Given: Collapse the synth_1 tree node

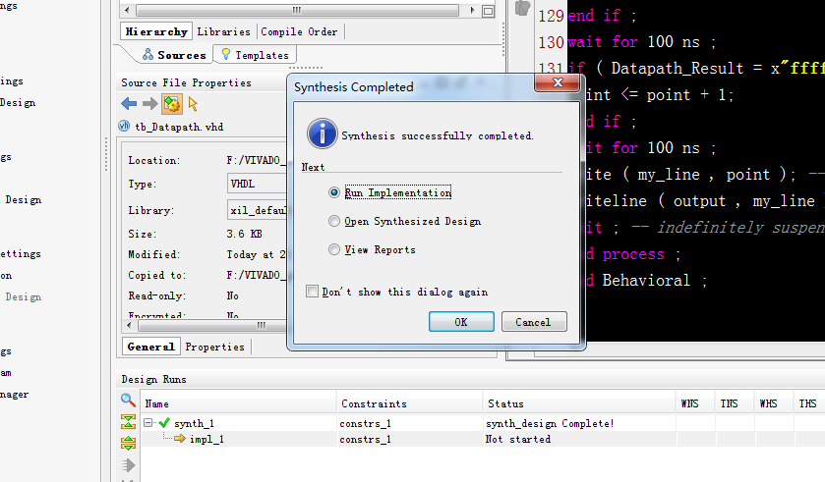Looking at the screenshot, I should click(147, 423).
